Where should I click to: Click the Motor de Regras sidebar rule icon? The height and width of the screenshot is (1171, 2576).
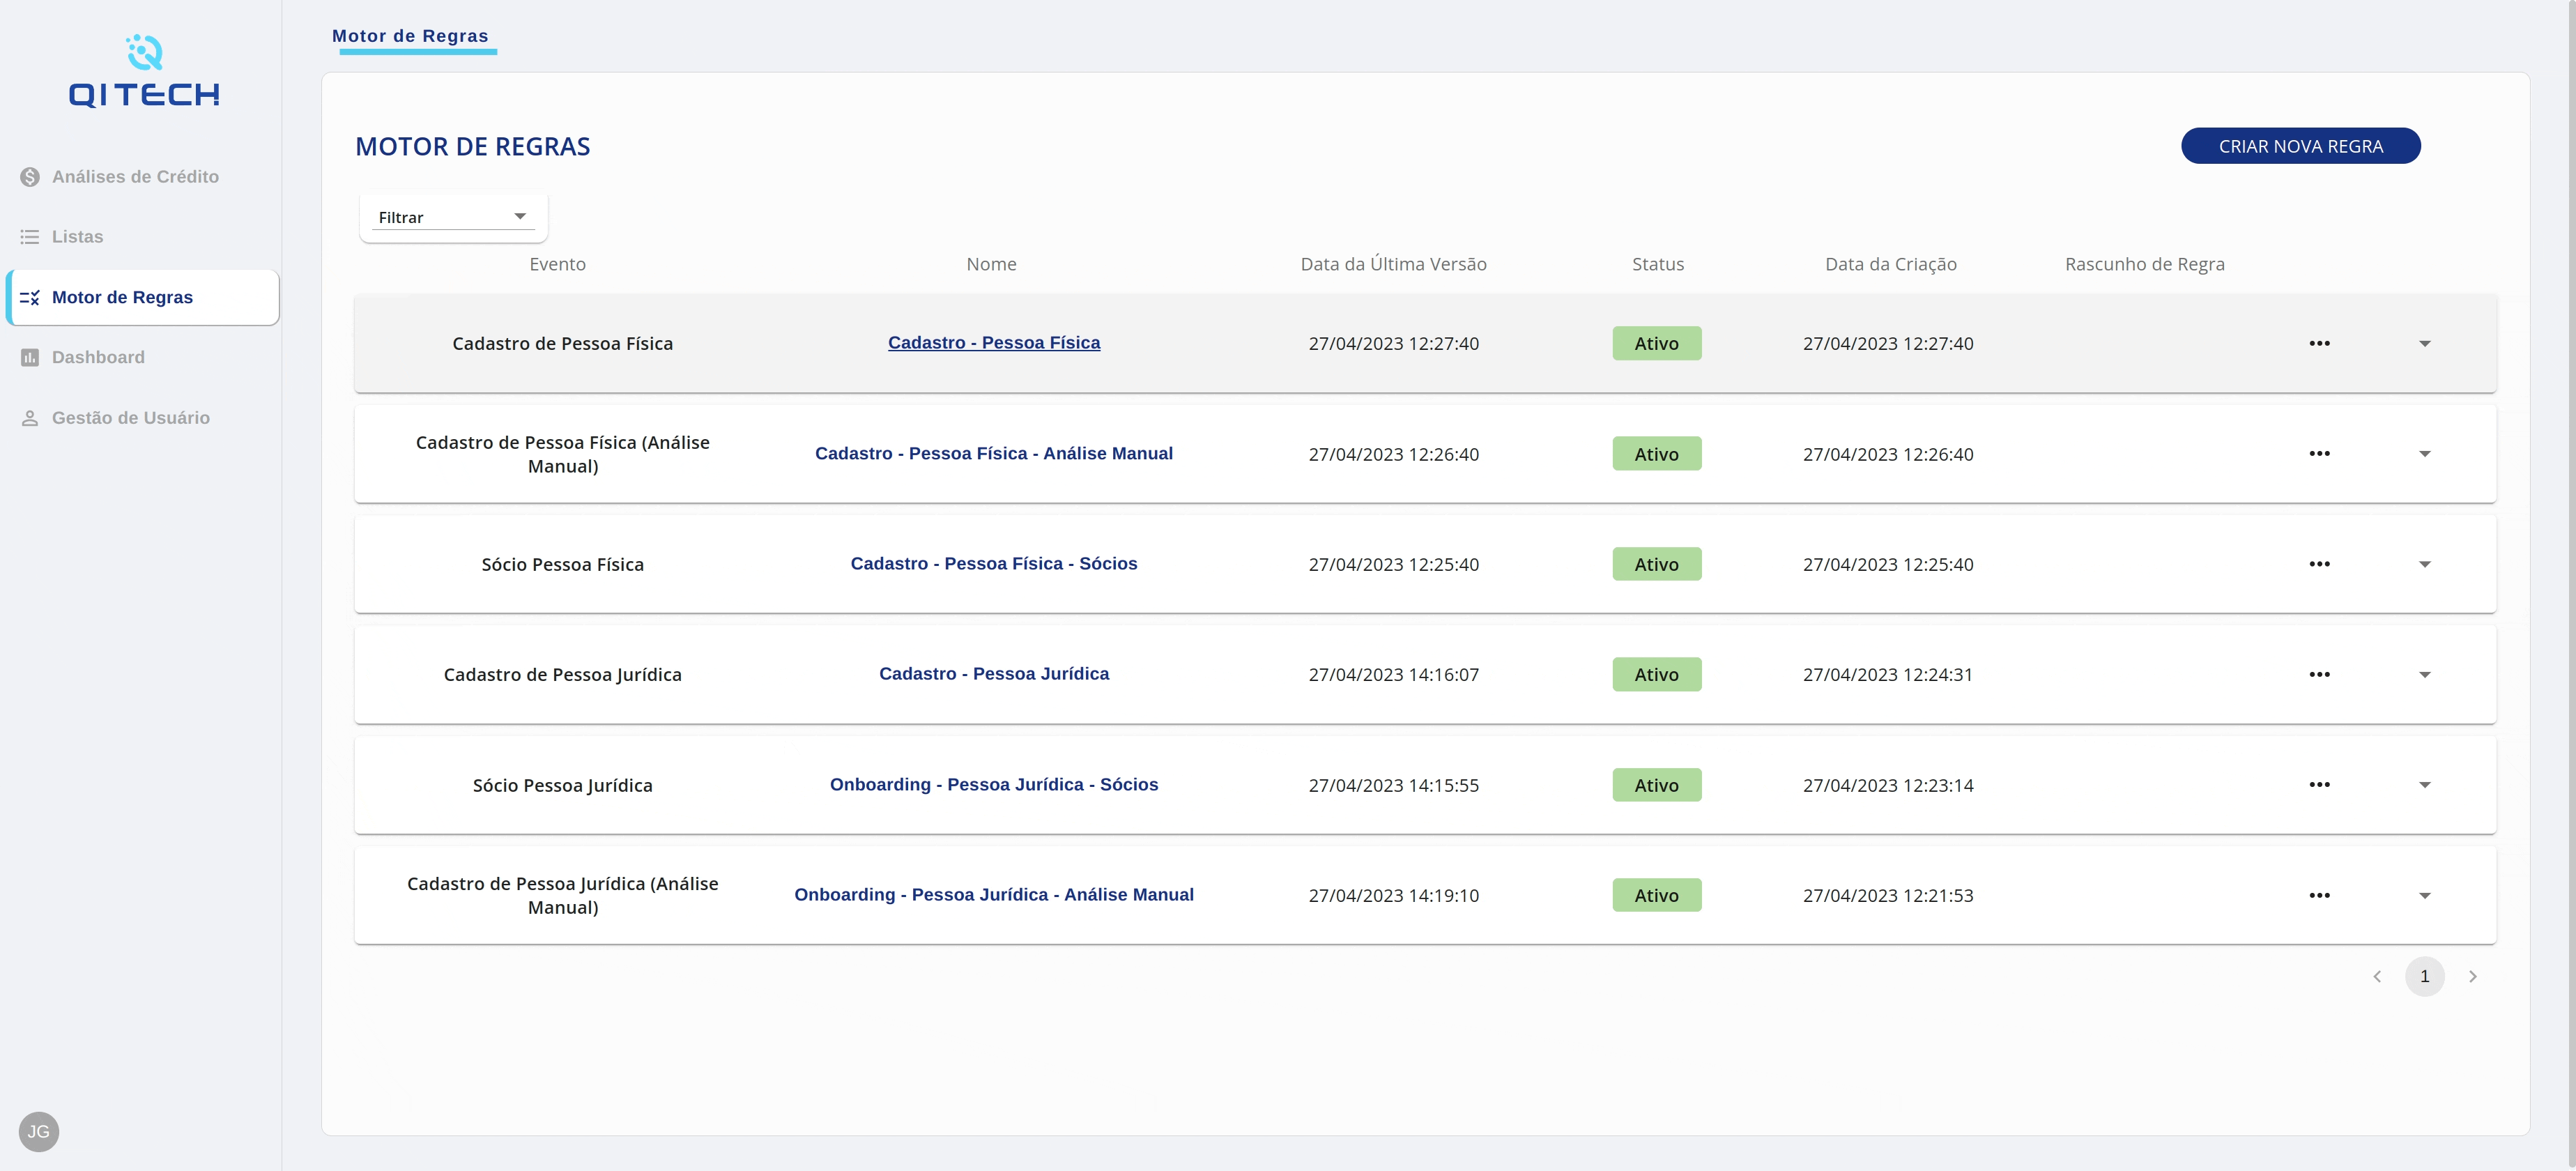30,298
